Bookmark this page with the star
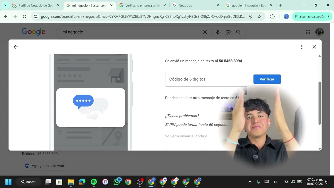 (259, 16)
